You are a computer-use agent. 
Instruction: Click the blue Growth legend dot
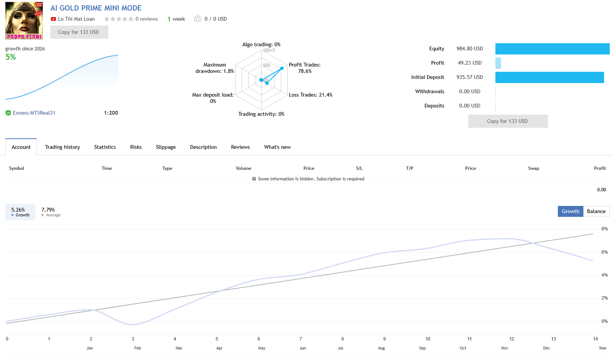[x=13, y=215]
